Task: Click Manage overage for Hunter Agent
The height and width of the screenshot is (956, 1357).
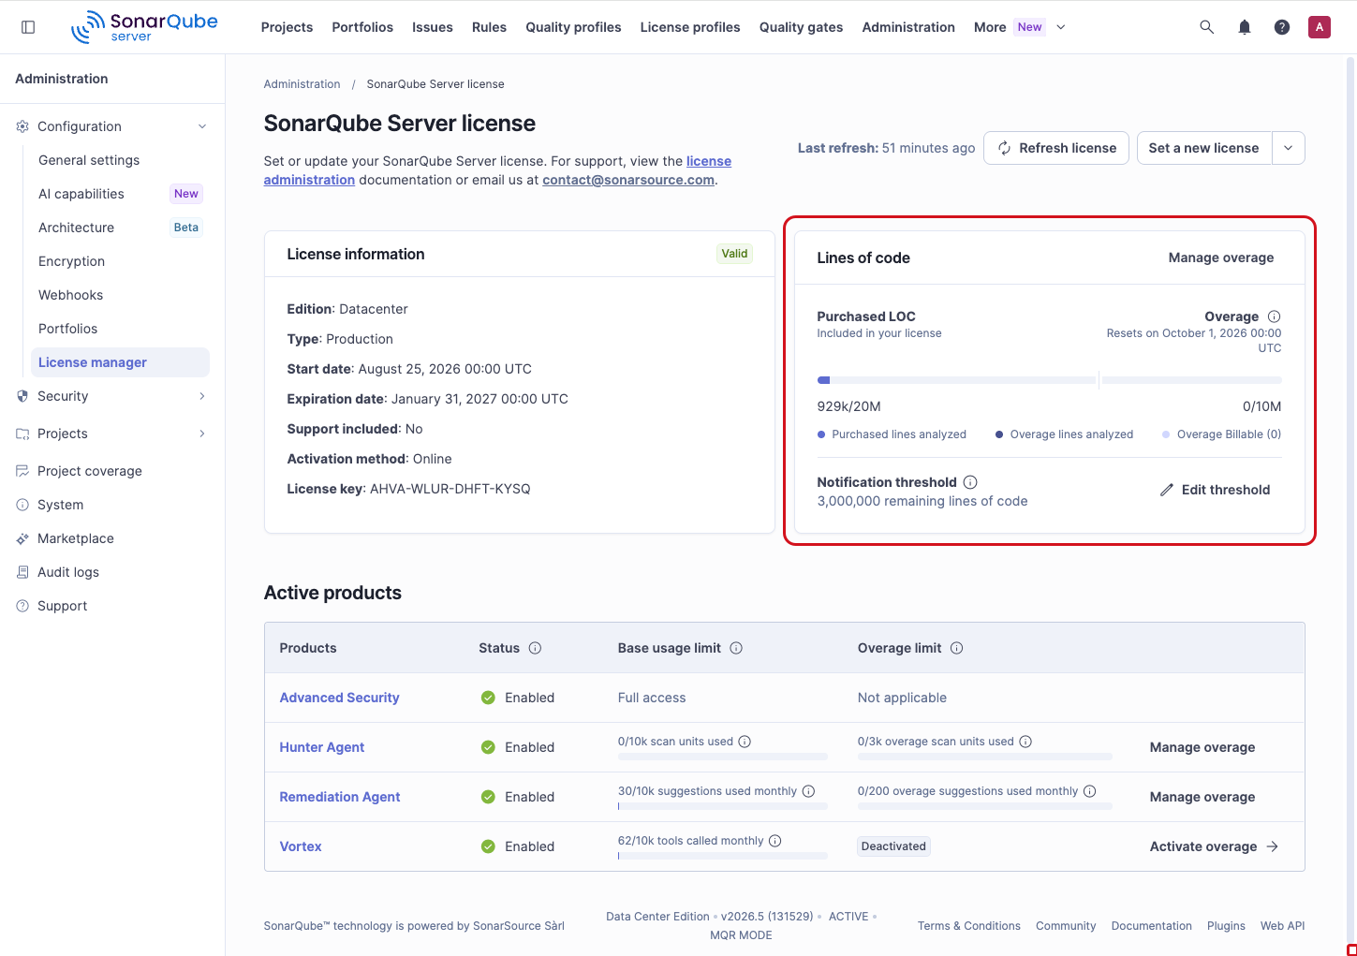Action: tap(1202, 747)
